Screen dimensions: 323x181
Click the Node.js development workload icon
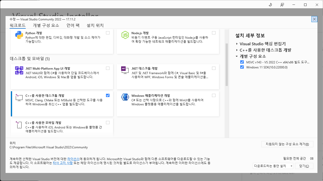click(x=125, y=35)
